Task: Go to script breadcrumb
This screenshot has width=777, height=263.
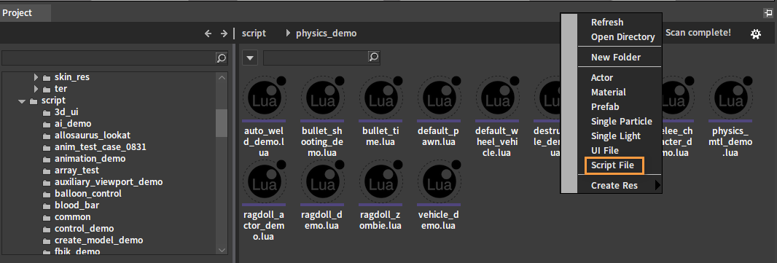Action: (x=254, y=34)
